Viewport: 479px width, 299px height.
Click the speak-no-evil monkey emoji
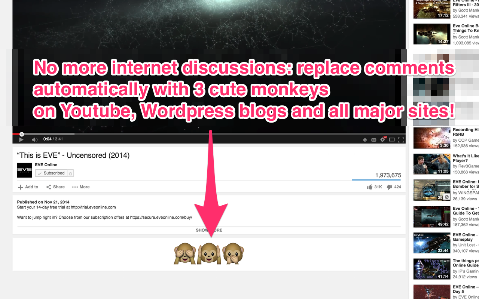tap(233, 254)
